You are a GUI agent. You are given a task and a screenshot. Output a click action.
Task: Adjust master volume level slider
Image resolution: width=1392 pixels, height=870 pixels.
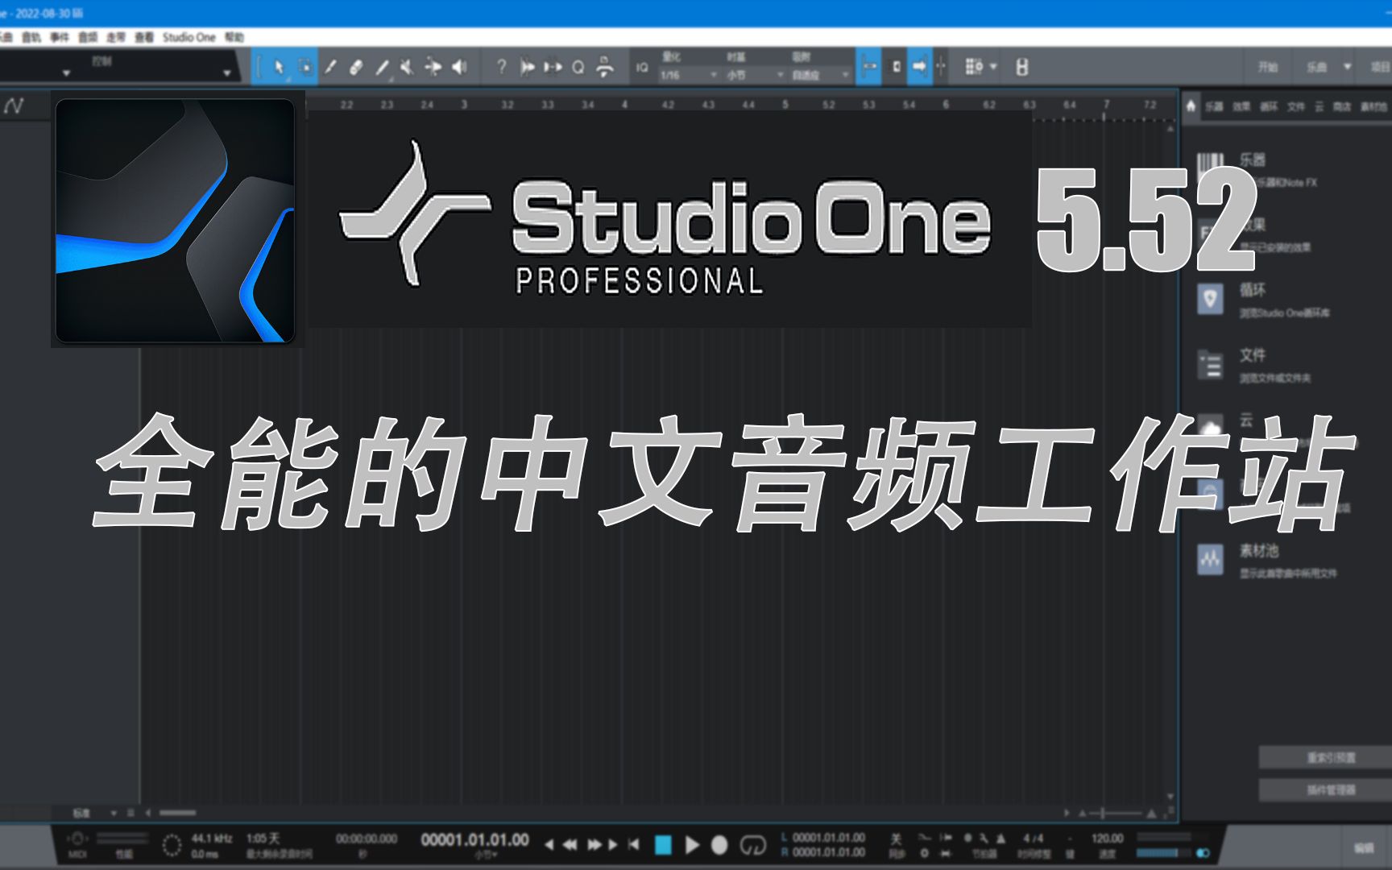tap(1164, 852)
